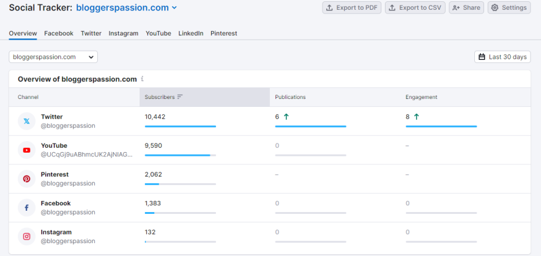Click the Instagram subscribers progress bar
The width and height of the screenshot is (541, 256).
click(181, 242)
